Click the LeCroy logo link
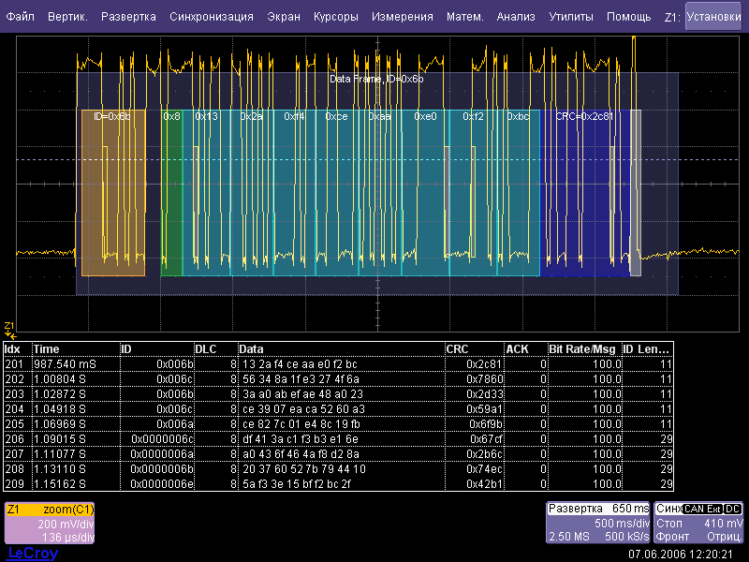This screenshot has width=749, height=562. click(32, 553)
